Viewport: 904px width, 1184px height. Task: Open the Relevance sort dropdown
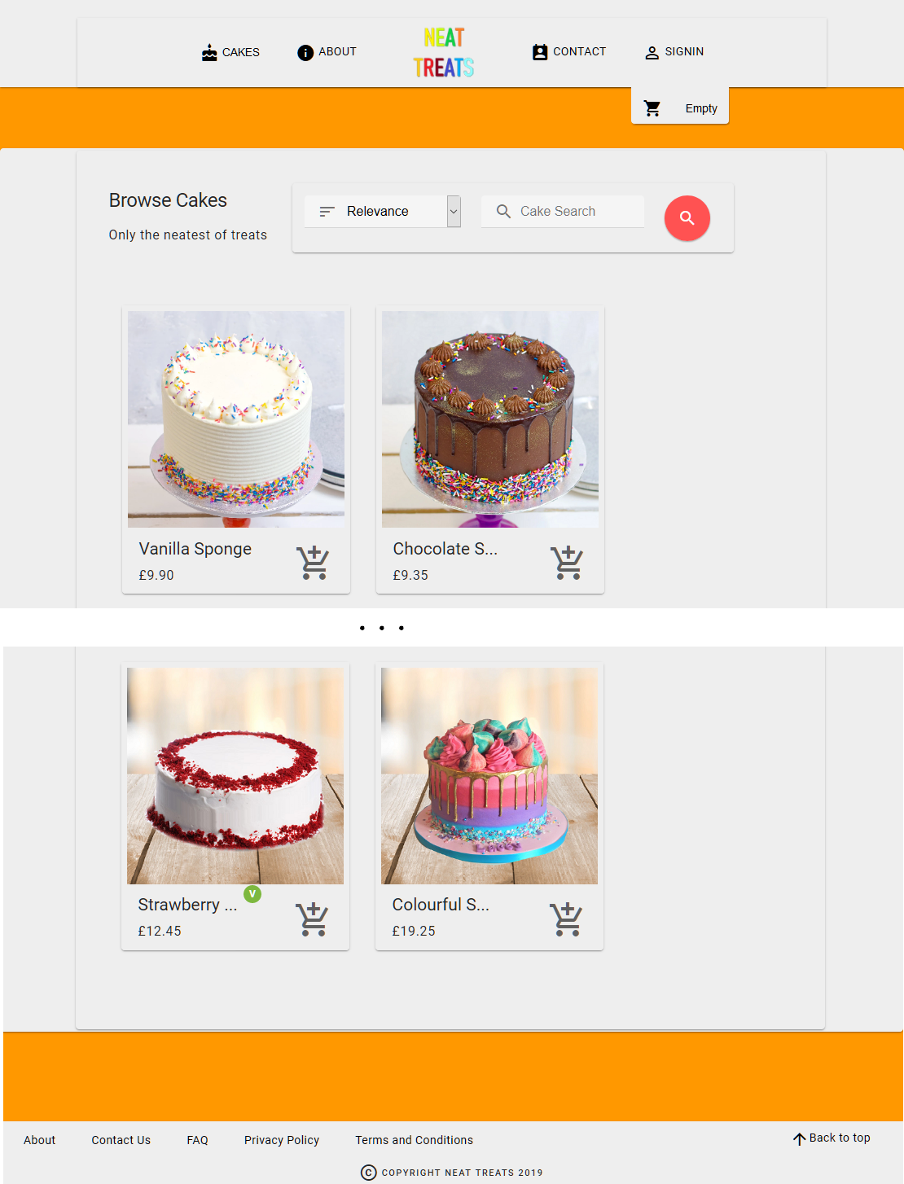point(383,212)
